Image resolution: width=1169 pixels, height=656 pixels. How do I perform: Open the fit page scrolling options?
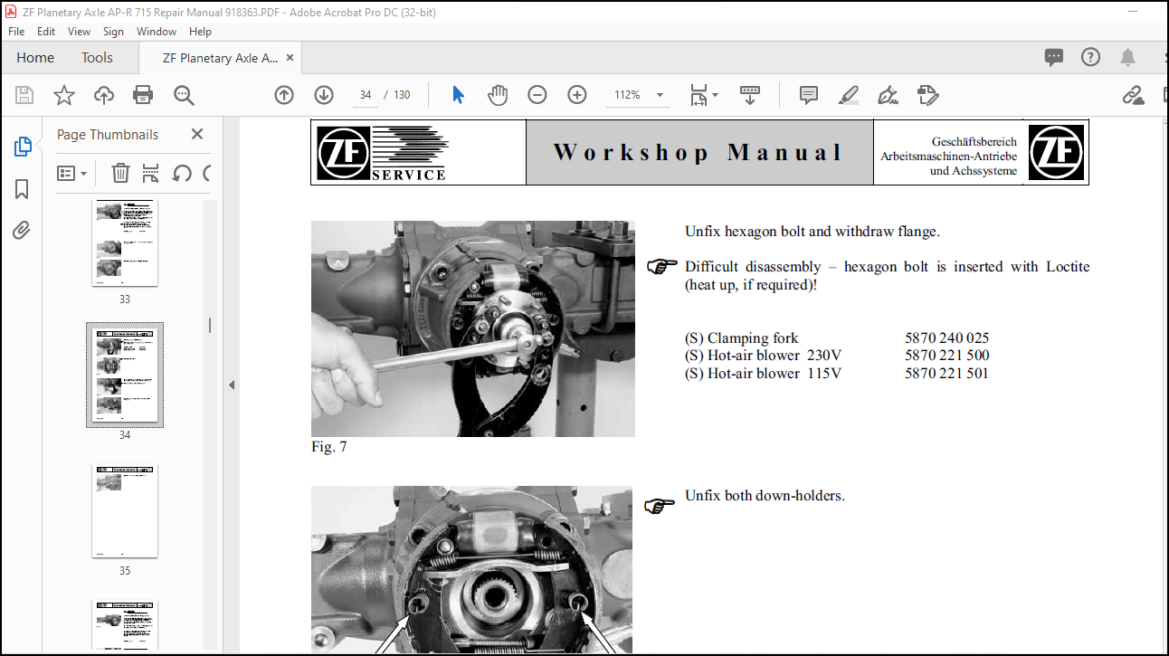pyautogui.click(x=703, y=95)
